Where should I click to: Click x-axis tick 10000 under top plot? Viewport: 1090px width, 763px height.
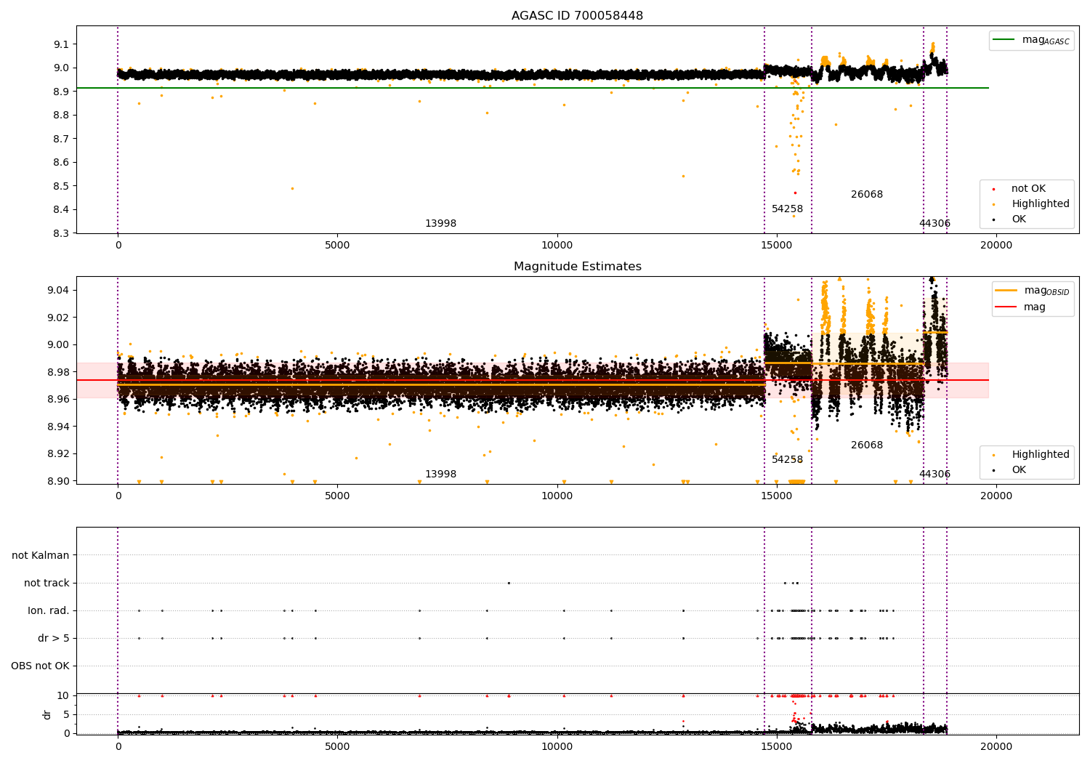pyautogui.click(x=557, y=246)
